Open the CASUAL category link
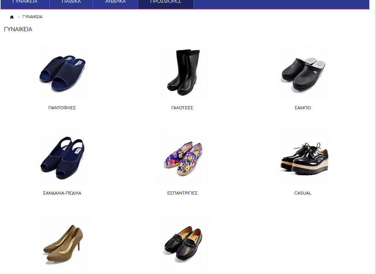This screenshot has height=274, width=376. click(303, 193)
